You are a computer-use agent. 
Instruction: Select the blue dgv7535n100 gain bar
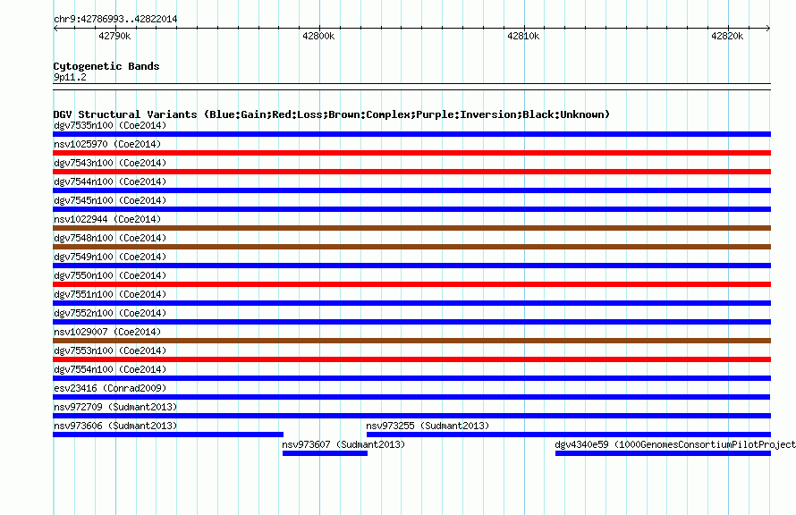411,134
